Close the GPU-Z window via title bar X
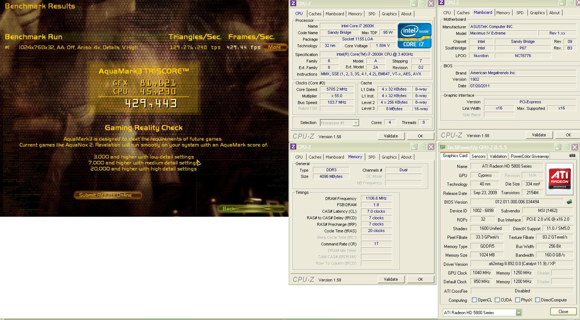 [x=575, y=147]
